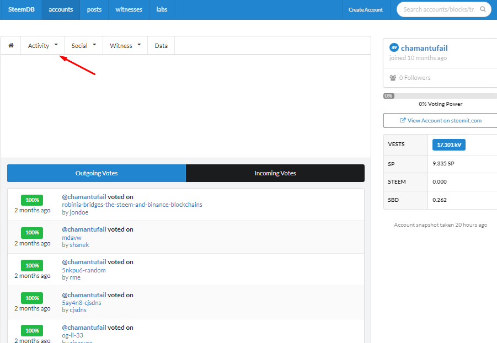The width and height of the screenshot is (497, 343).
Task: Click the followers group icon
Action: [393, 78]
